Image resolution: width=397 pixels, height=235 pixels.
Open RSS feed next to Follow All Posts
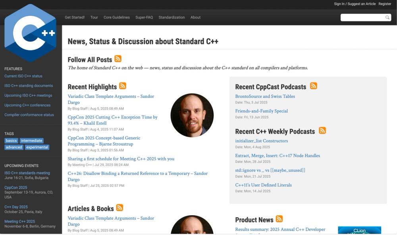[118, 59]
